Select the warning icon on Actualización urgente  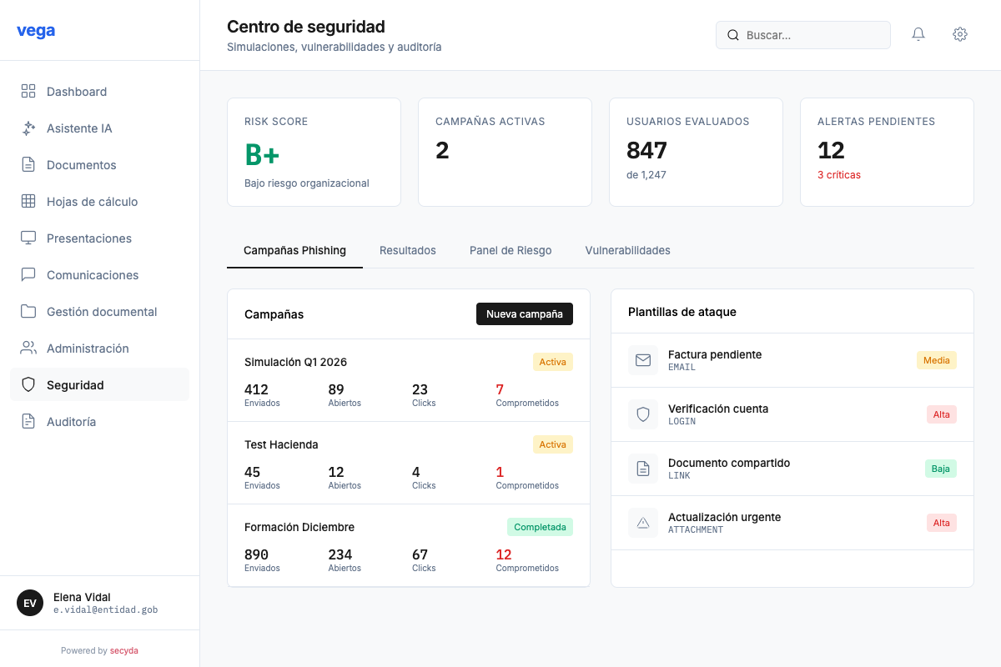tap(643, 523)
